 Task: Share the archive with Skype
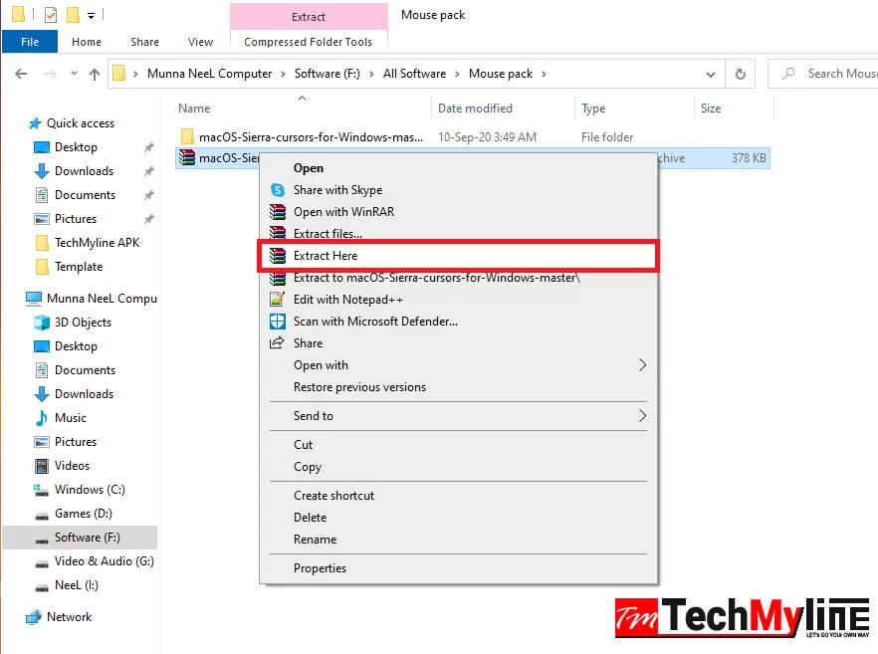pyautogui.click(x=338, y=189)
